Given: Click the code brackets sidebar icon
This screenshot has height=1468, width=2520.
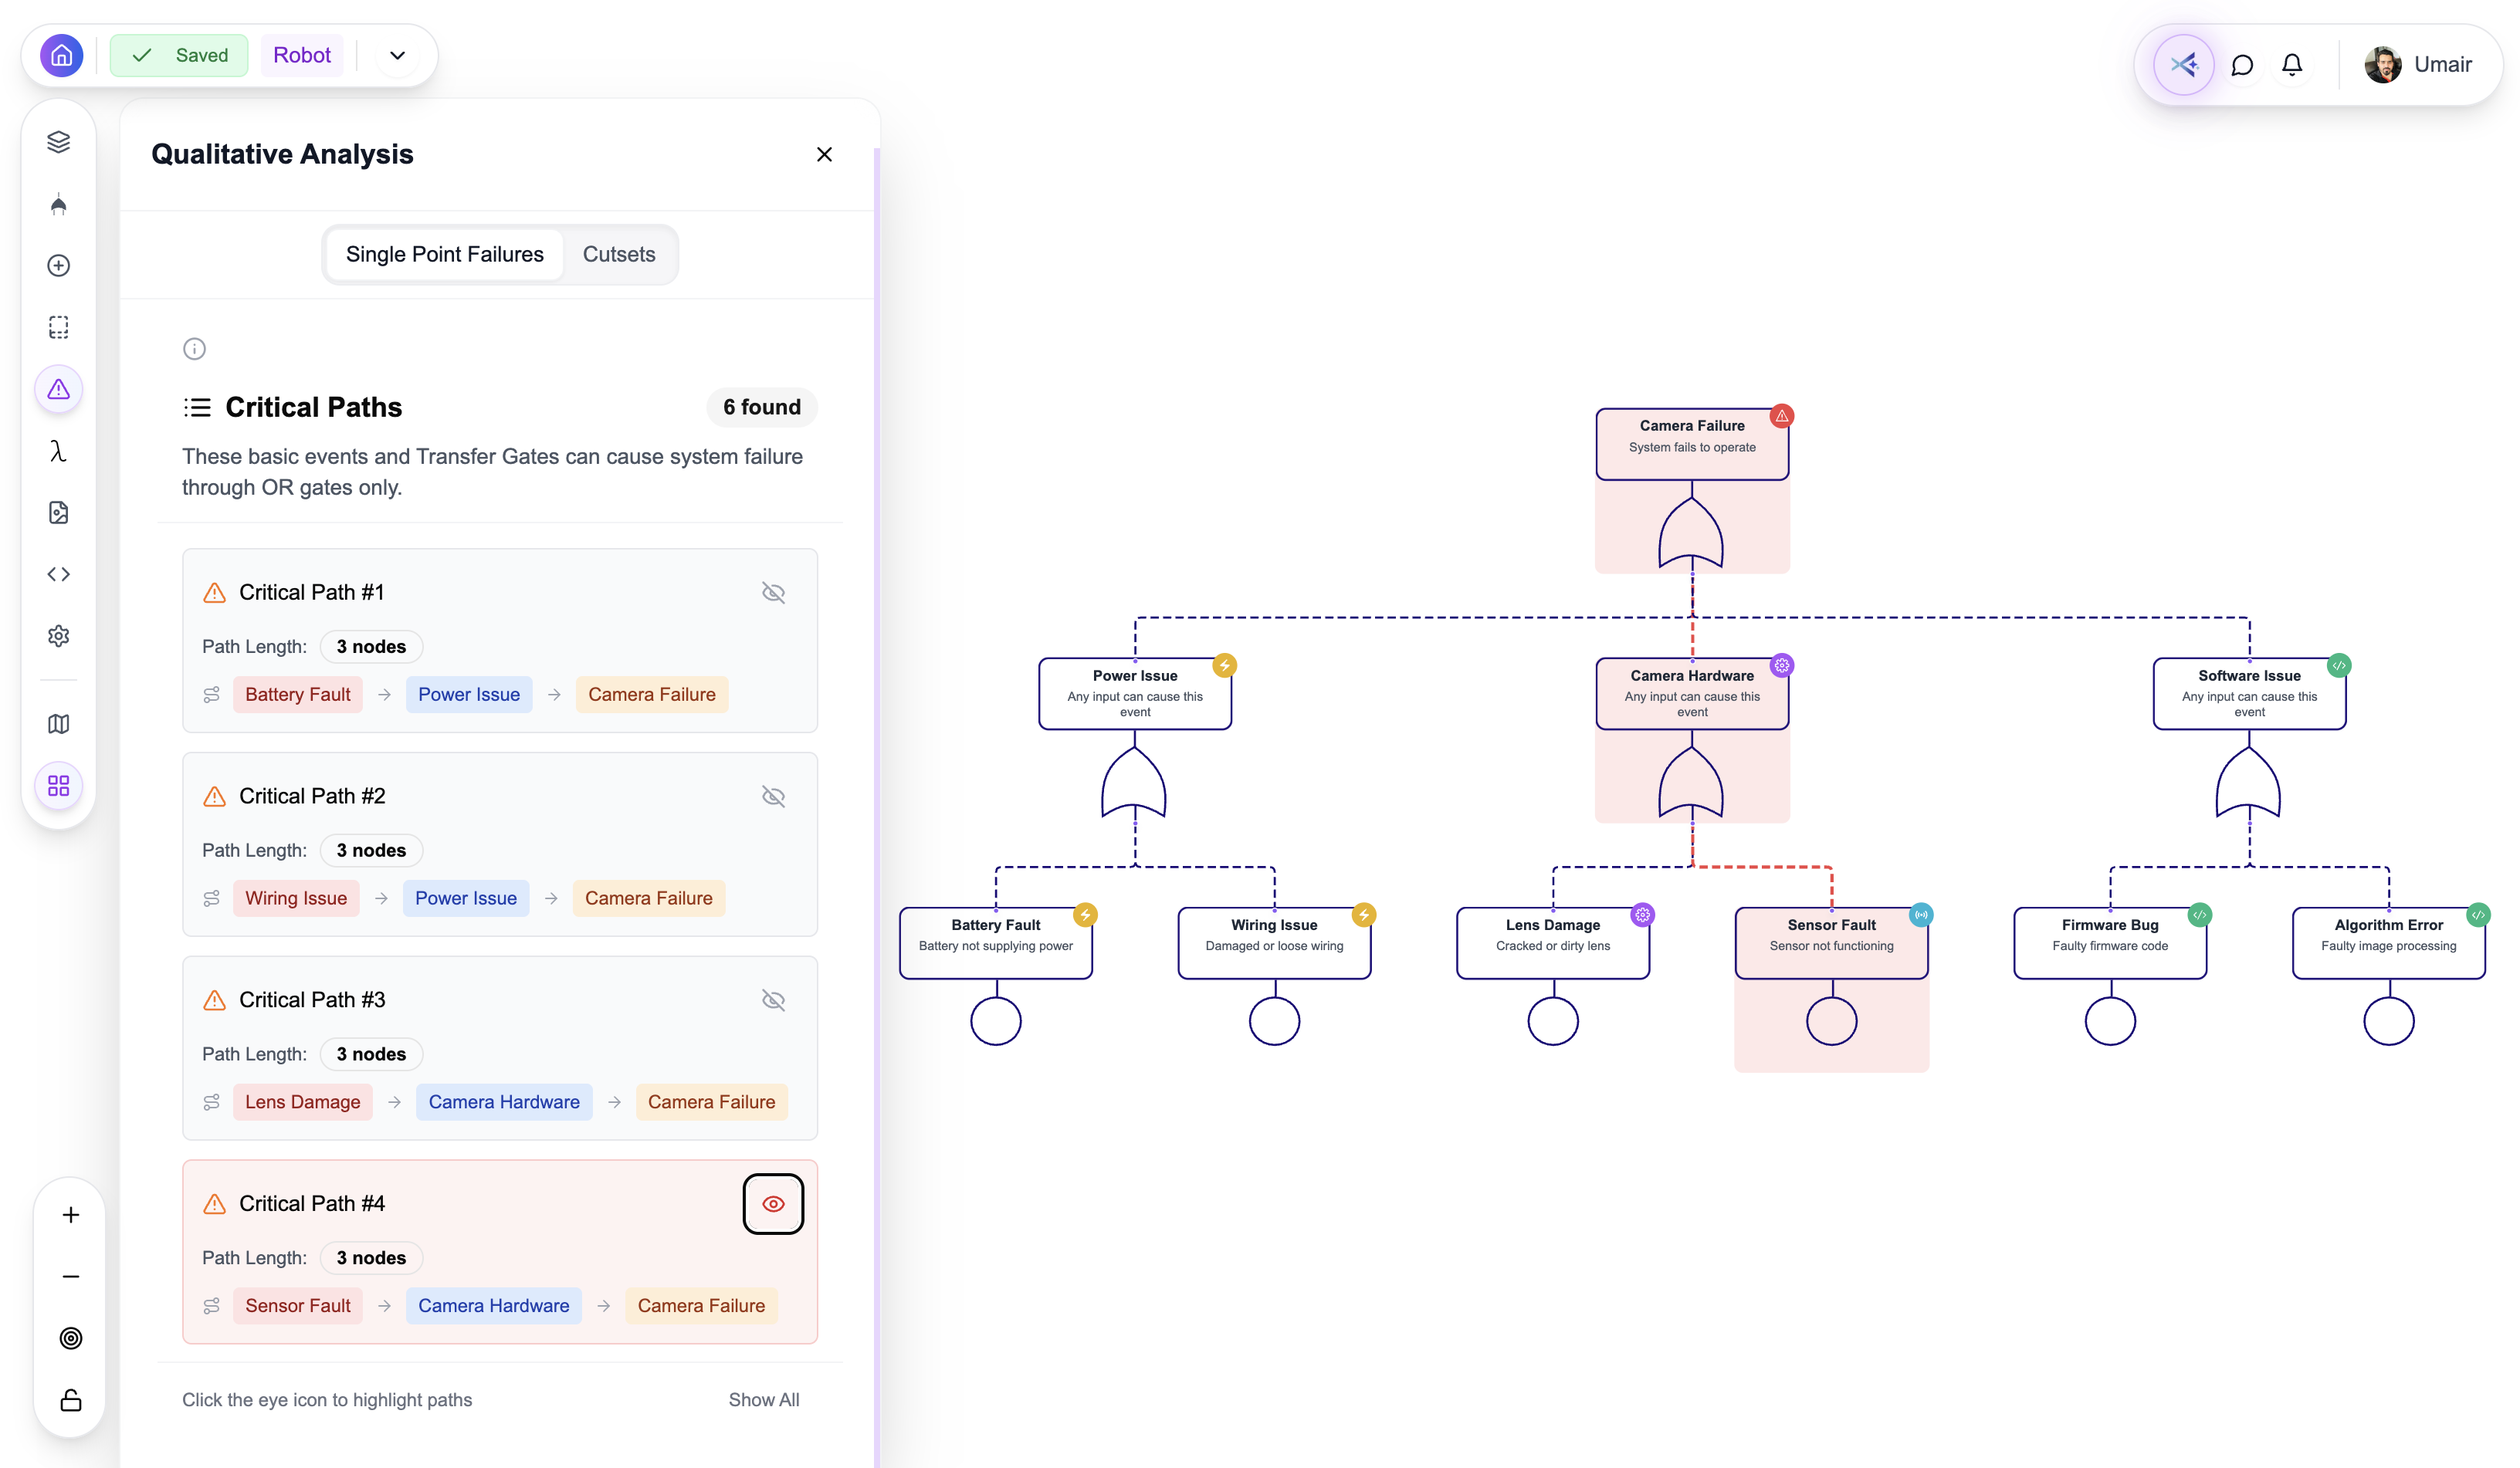Looking at the screenshot, I should [58, 574].
